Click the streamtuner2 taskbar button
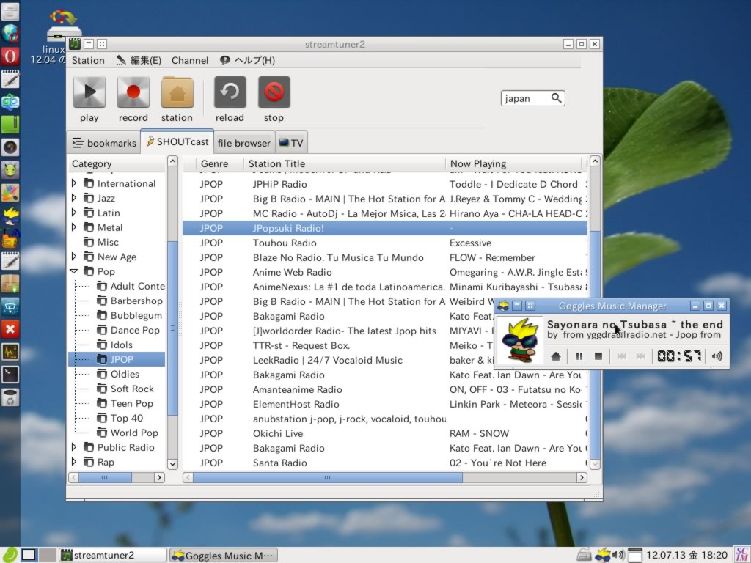The width and height of the screenshot is (751, 563). 113,556
